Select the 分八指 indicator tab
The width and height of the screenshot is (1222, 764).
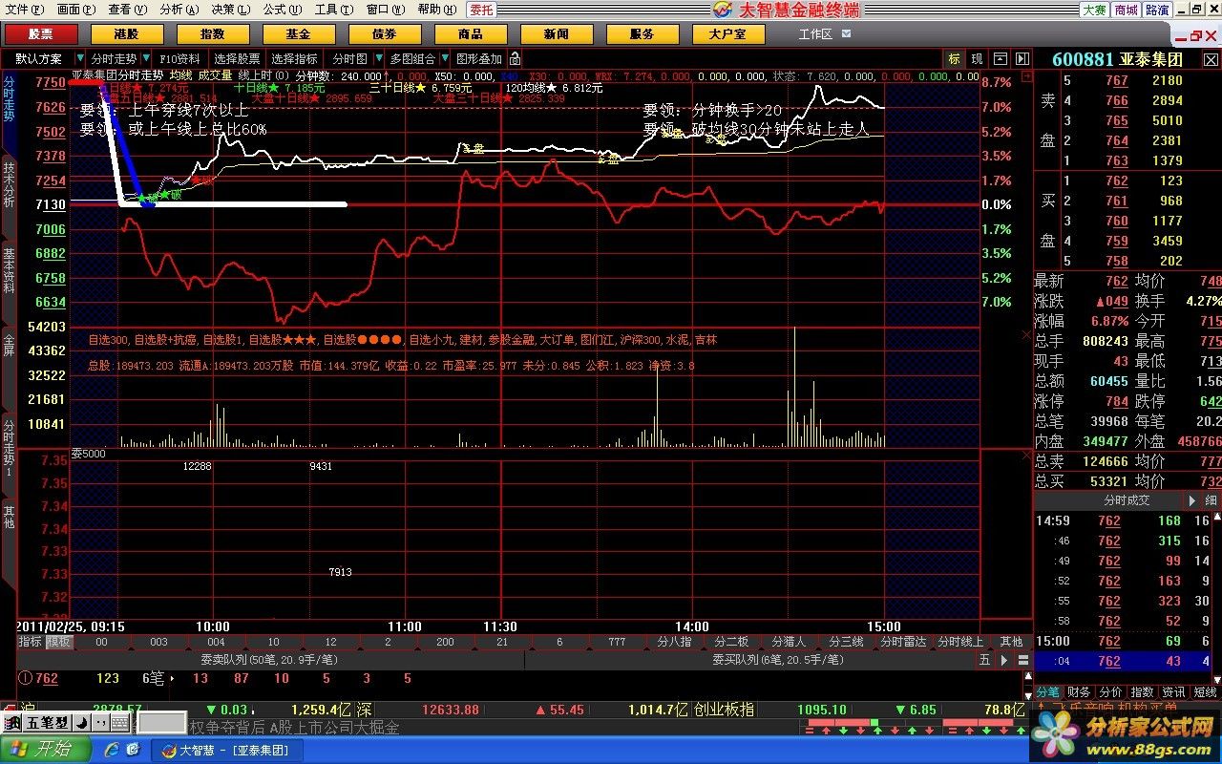click(674, 642)
